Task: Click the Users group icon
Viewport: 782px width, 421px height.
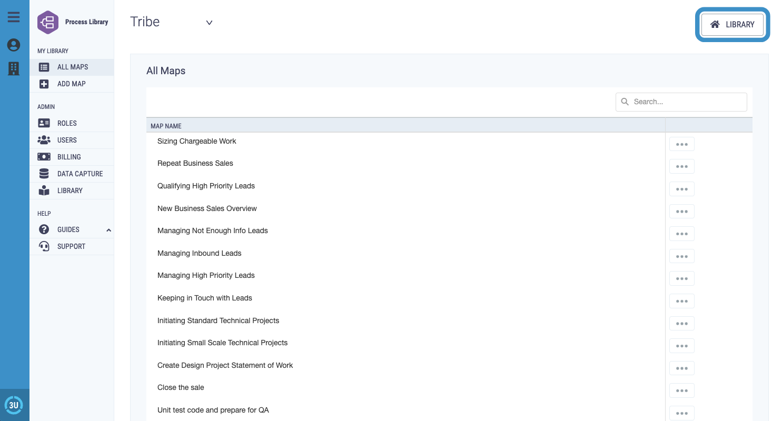Action: pos(44,140)
